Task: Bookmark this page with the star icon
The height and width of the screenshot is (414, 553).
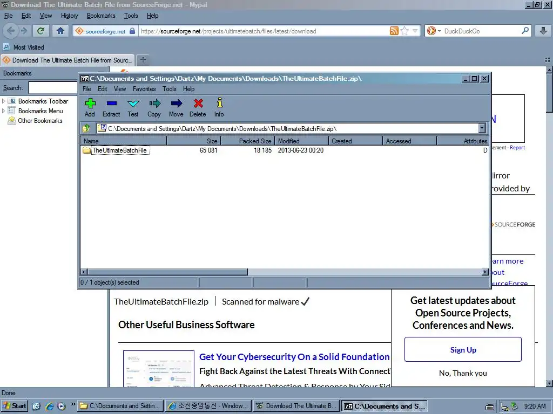Action: [x=404, y=31]
